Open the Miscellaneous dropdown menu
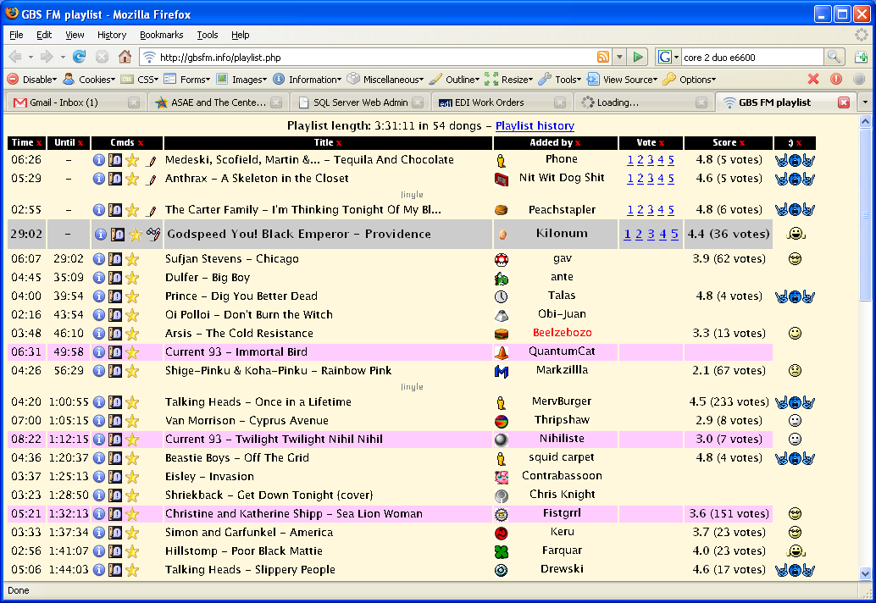The image size is (876, 603). point(385,80)
